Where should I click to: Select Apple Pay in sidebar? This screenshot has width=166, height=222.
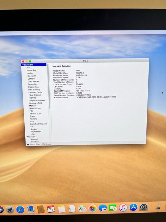(32, 70)
